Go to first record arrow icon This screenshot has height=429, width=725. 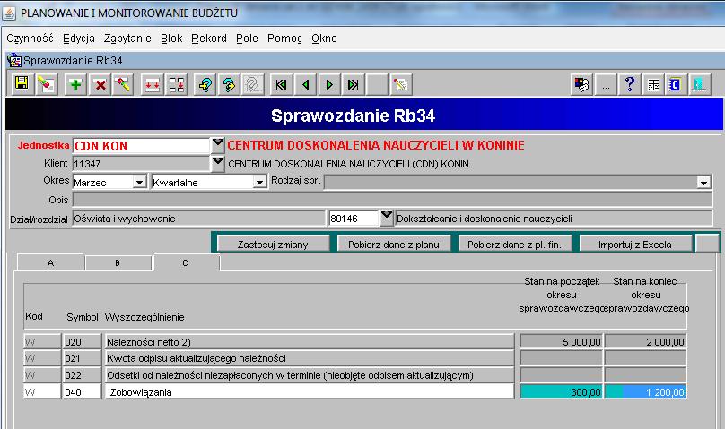pyautogui.click(x=281, y=84)
